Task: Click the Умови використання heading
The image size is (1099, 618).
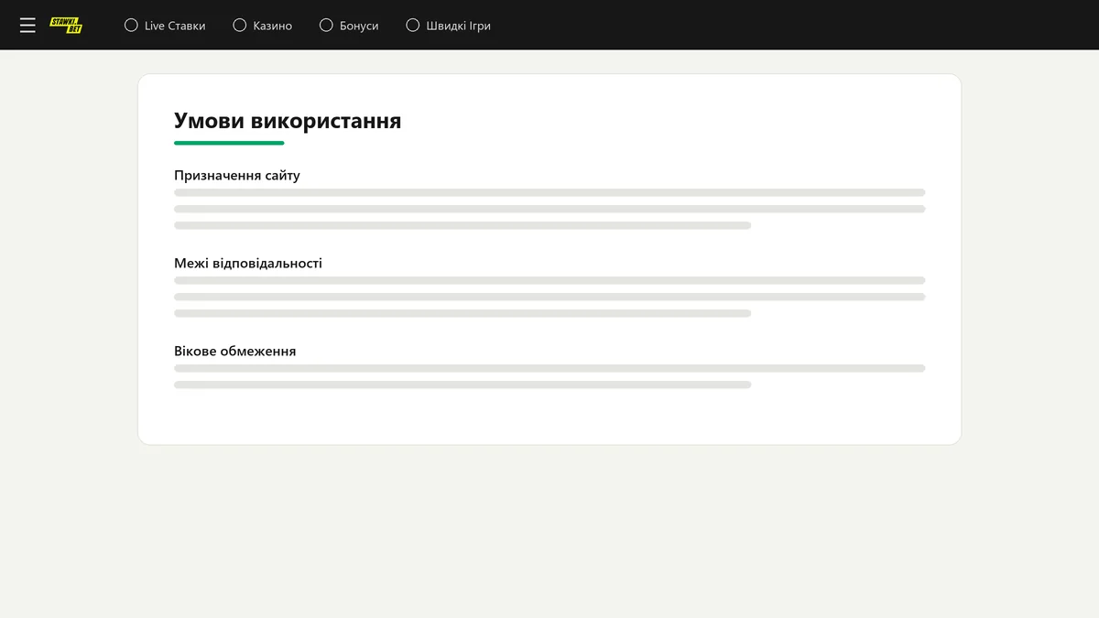Action: coord(288,121)
